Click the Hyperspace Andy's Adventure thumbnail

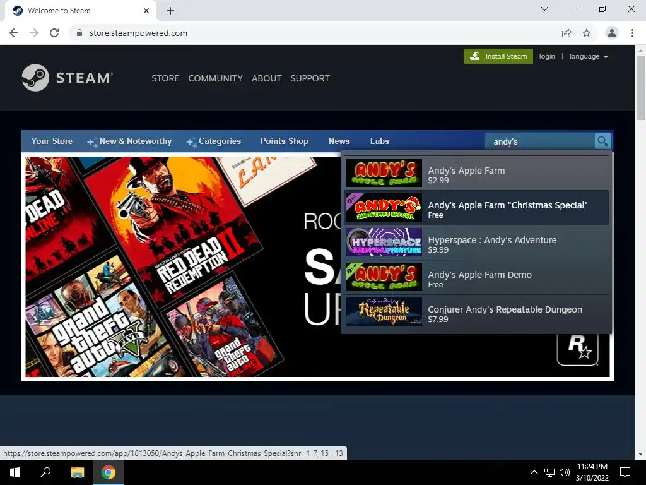coord(384,242)
